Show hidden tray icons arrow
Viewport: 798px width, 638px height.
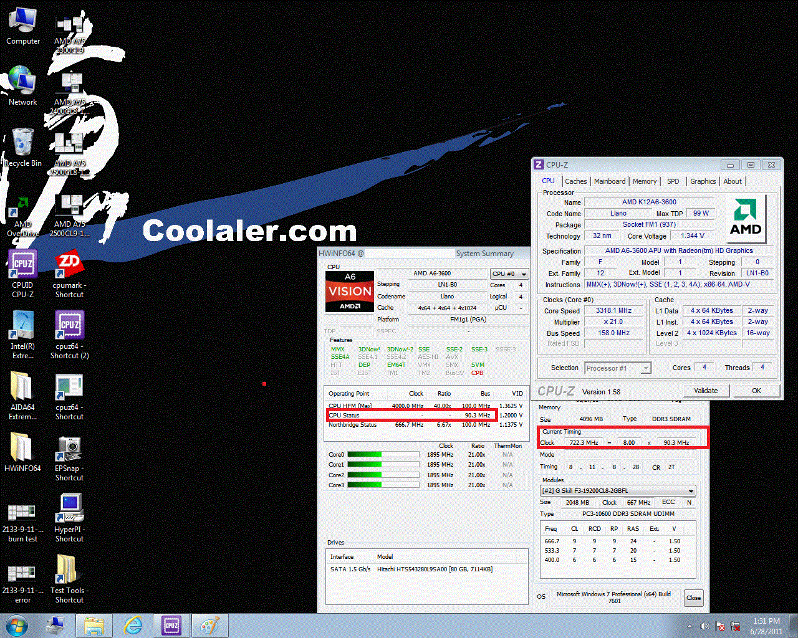(690, 626)
